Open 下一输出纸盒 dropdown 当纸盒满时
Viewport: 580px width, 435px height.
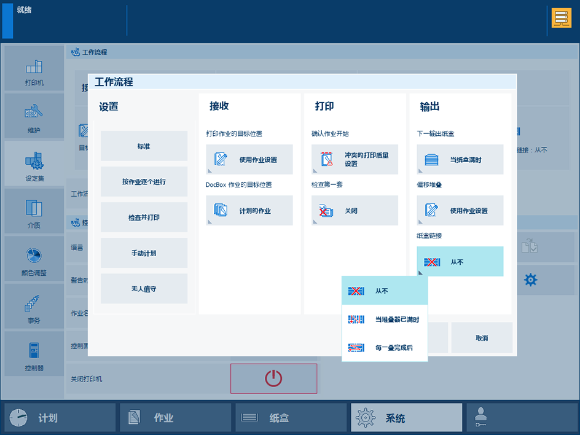click(x=460, y=159)
